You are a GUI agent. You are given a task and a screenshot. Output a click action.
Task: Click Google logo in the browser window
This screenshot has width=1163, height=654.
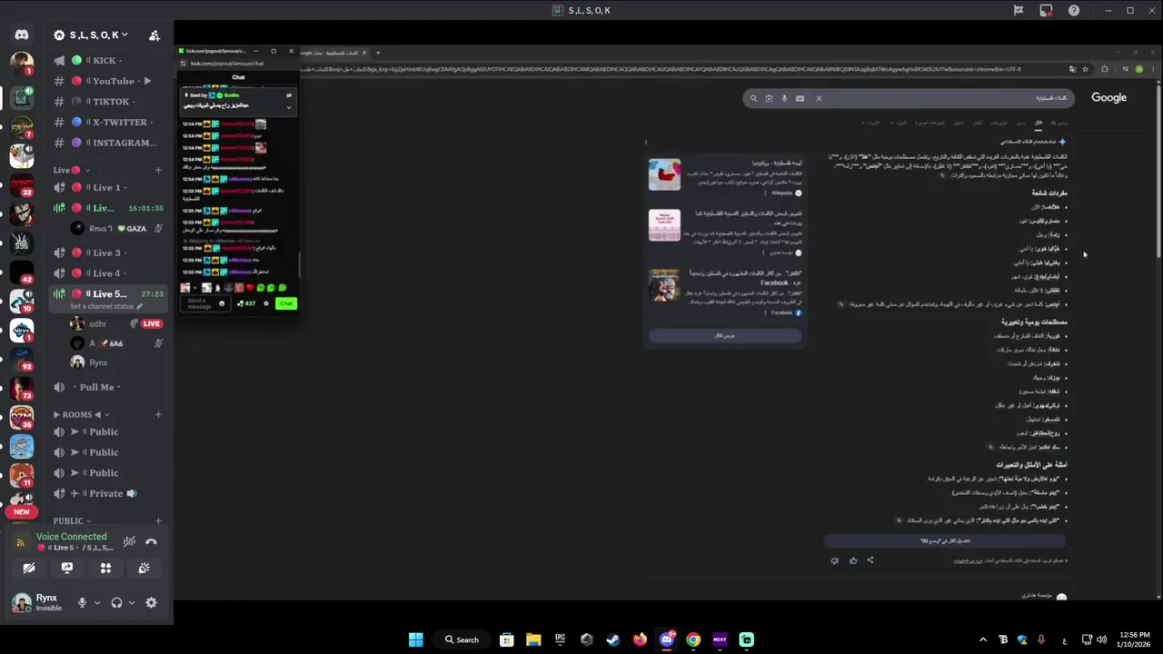coord(1108,97)
